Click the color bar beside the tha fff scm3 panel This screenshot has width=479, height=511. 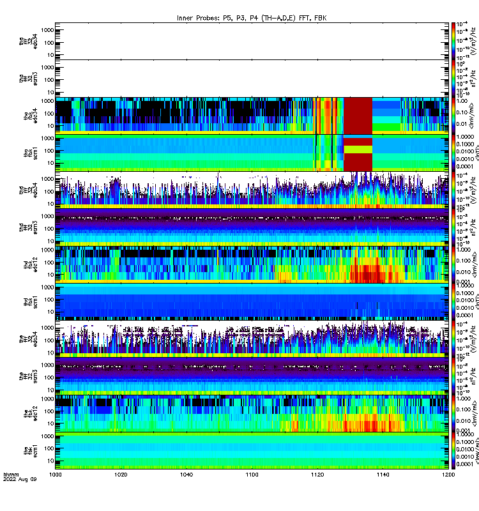453,79
